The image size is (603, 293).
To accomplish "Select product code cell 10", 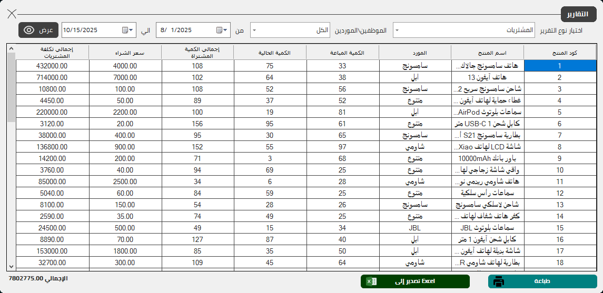I will click(x=560, y=170).
